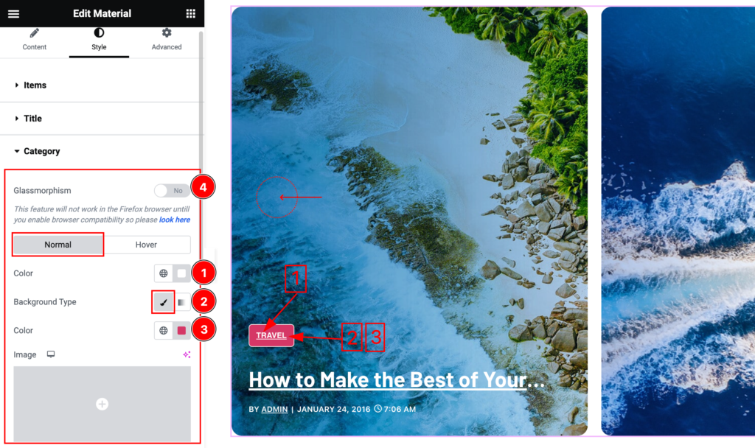Select the gradient background type
755x448 pixels.
tap(181, 302)
